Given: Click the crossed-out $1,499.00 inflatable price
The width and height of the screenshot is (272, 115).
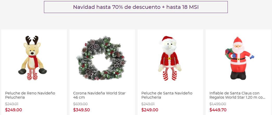Looking at the screenshot, I should coord(218,104).
